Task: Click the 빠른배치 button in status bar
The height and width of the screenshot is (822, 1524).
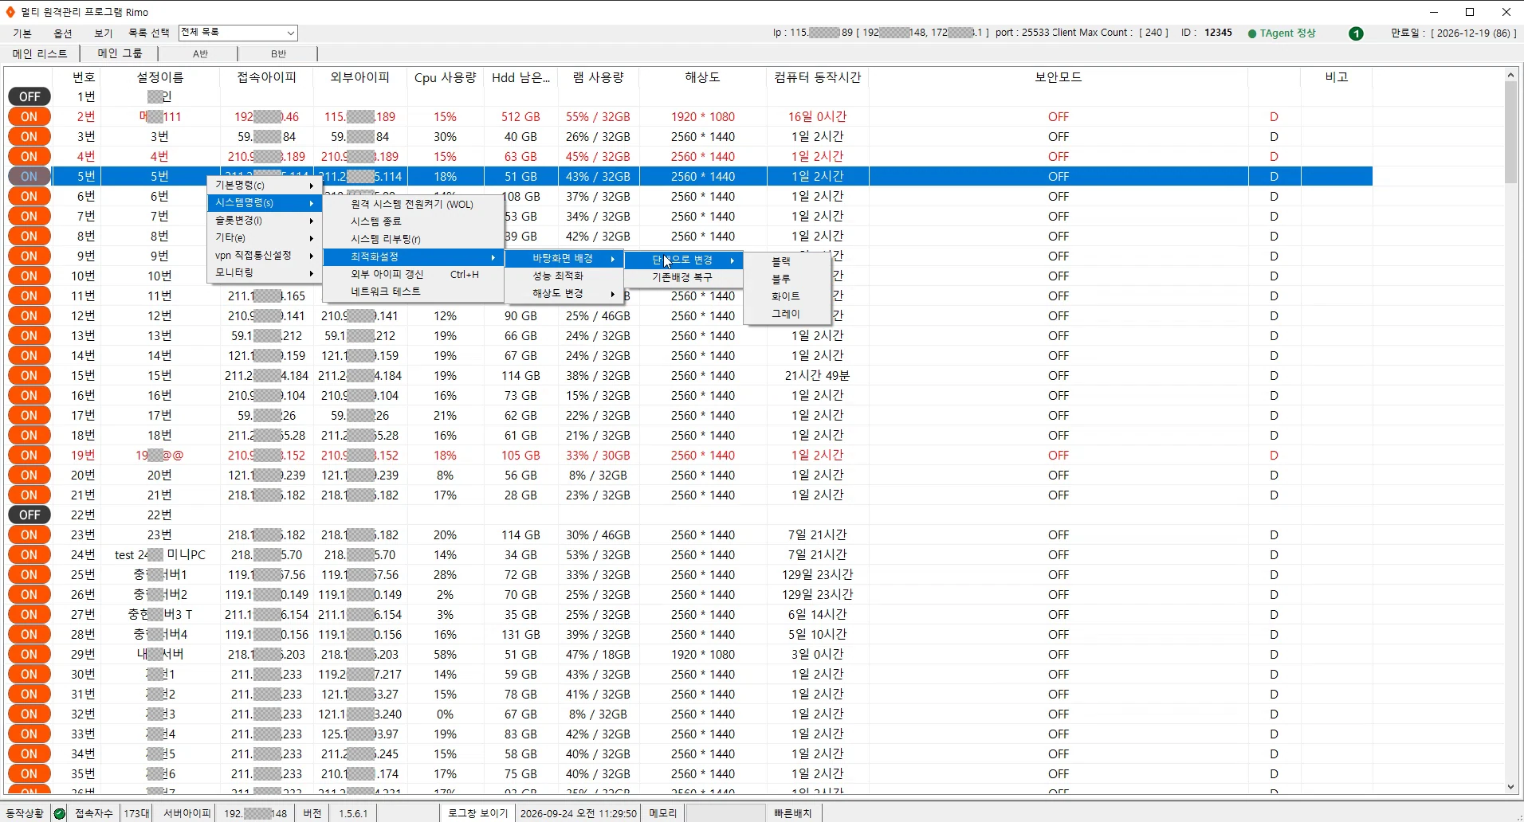Action: tap(792, 813)
